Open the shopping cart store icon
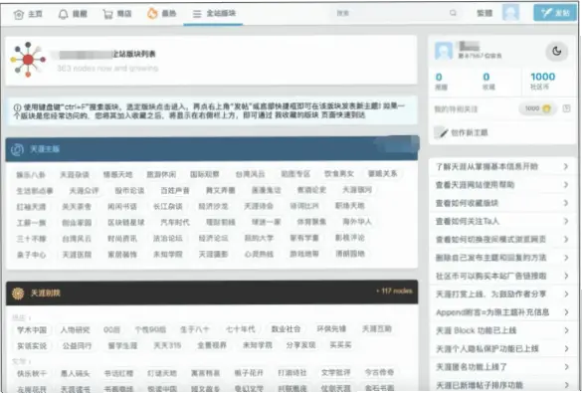Viewport: 582px width, 394px height. 107,14
